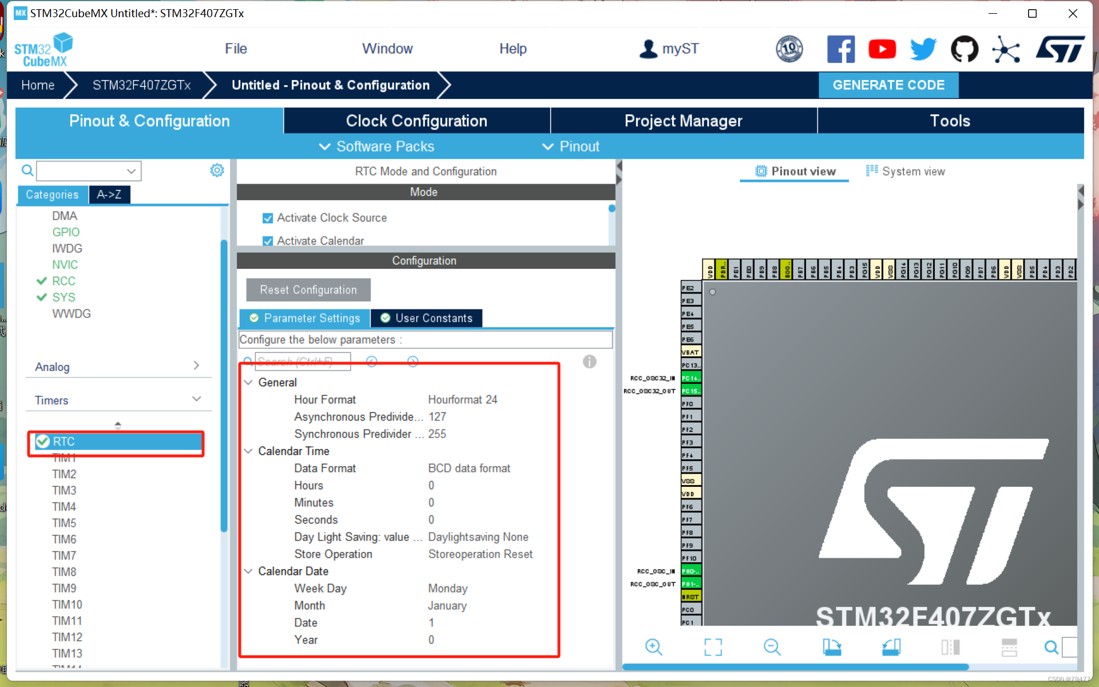Click Reset Configuration button

coord(308,290)
